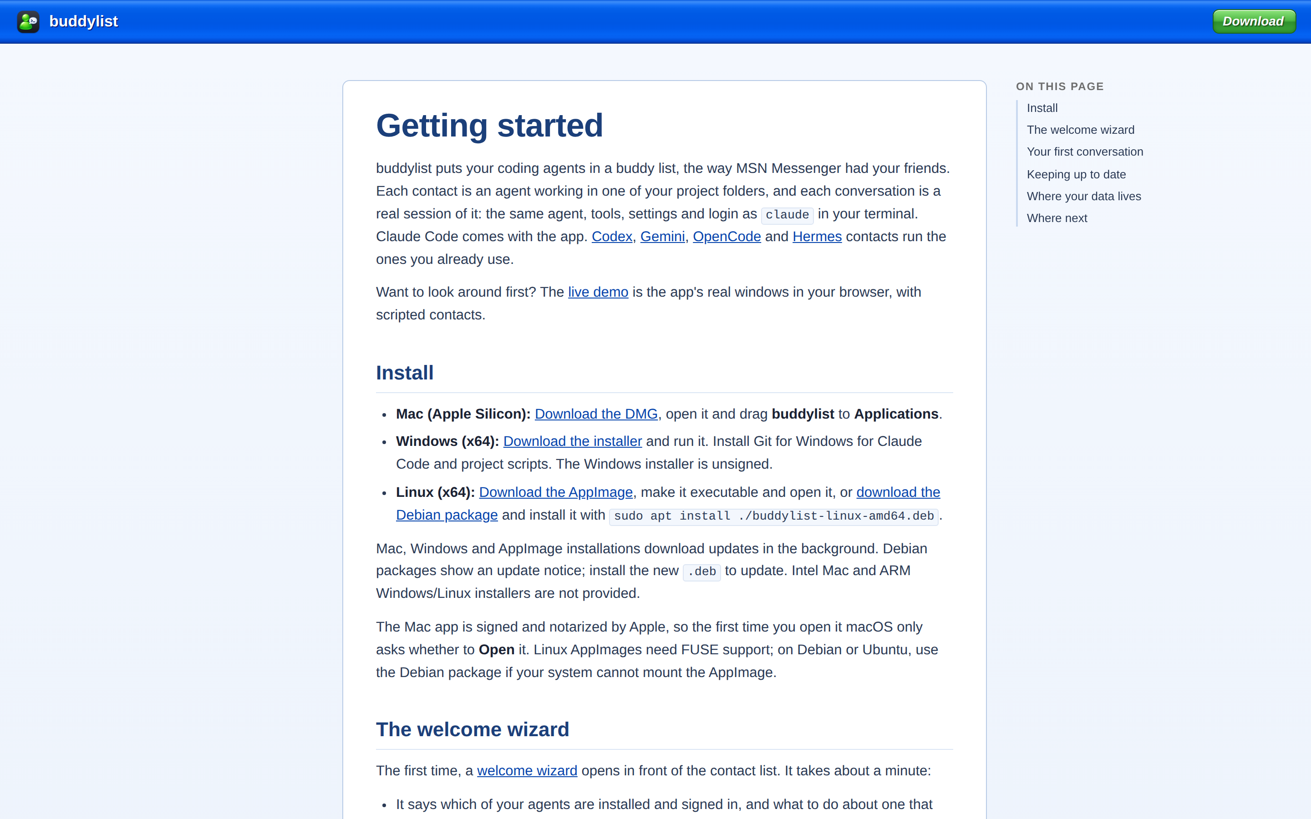This screenshot has width=1311, height=819.
Task: Click the Getting started heading
Action: point(489,126)
